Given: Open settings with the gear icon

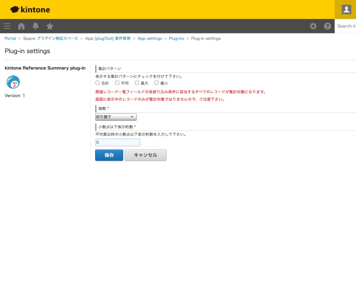Looking at the screenshot, I should [x=313, y=26].
